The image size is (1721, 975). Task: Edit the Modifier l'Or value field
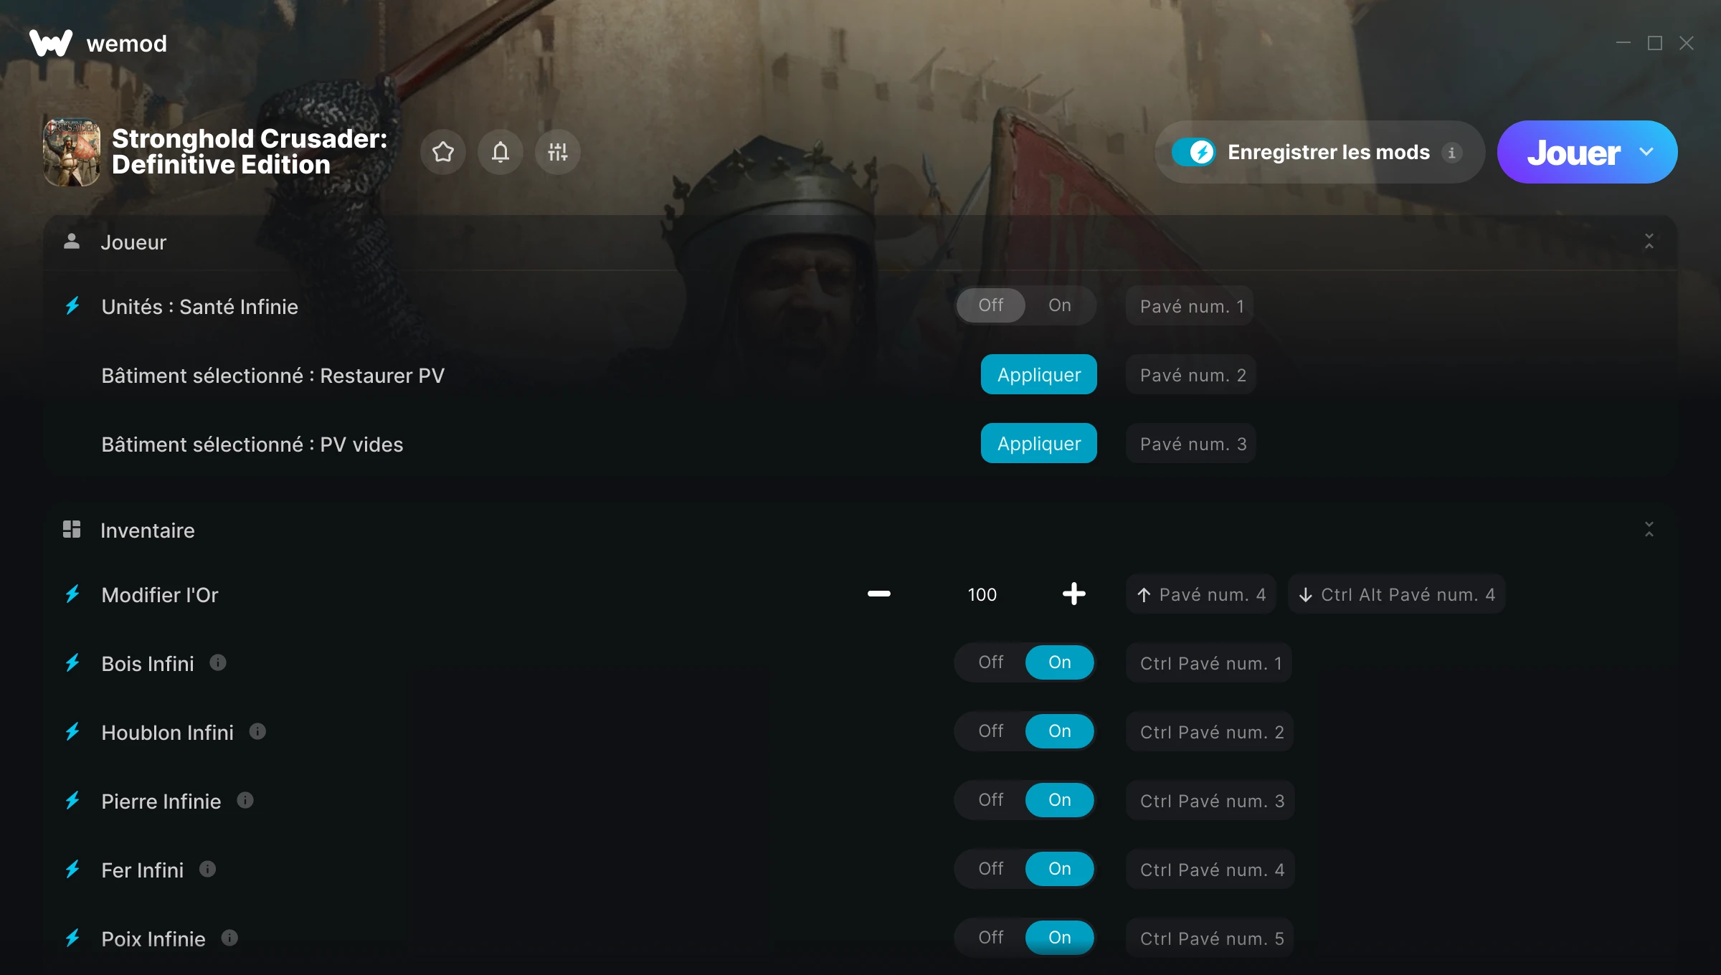point(982,594)
